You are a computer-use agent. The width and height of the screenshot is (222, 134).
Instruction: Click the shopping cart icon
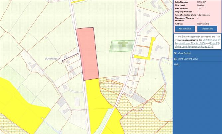tap(175, 53)
